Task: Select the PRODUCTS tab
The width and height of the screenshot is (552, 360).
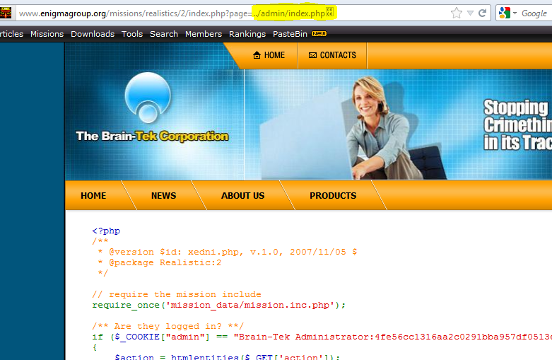Action: pyautogui.click(x=333, y=195)
